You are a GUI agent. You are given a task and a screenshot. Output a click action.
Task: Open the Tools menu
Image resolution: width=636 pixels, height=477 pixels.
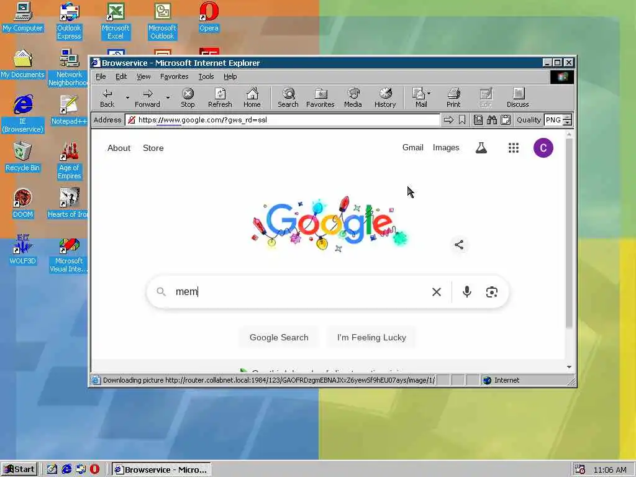tap(206, 76)
